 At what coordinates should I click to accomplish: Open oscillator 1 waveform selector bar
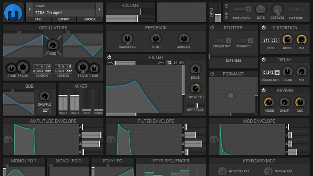point(23,32)
